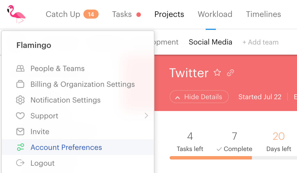Switch to the Workload tab
The image size is (297, 173).
[215, 14]
